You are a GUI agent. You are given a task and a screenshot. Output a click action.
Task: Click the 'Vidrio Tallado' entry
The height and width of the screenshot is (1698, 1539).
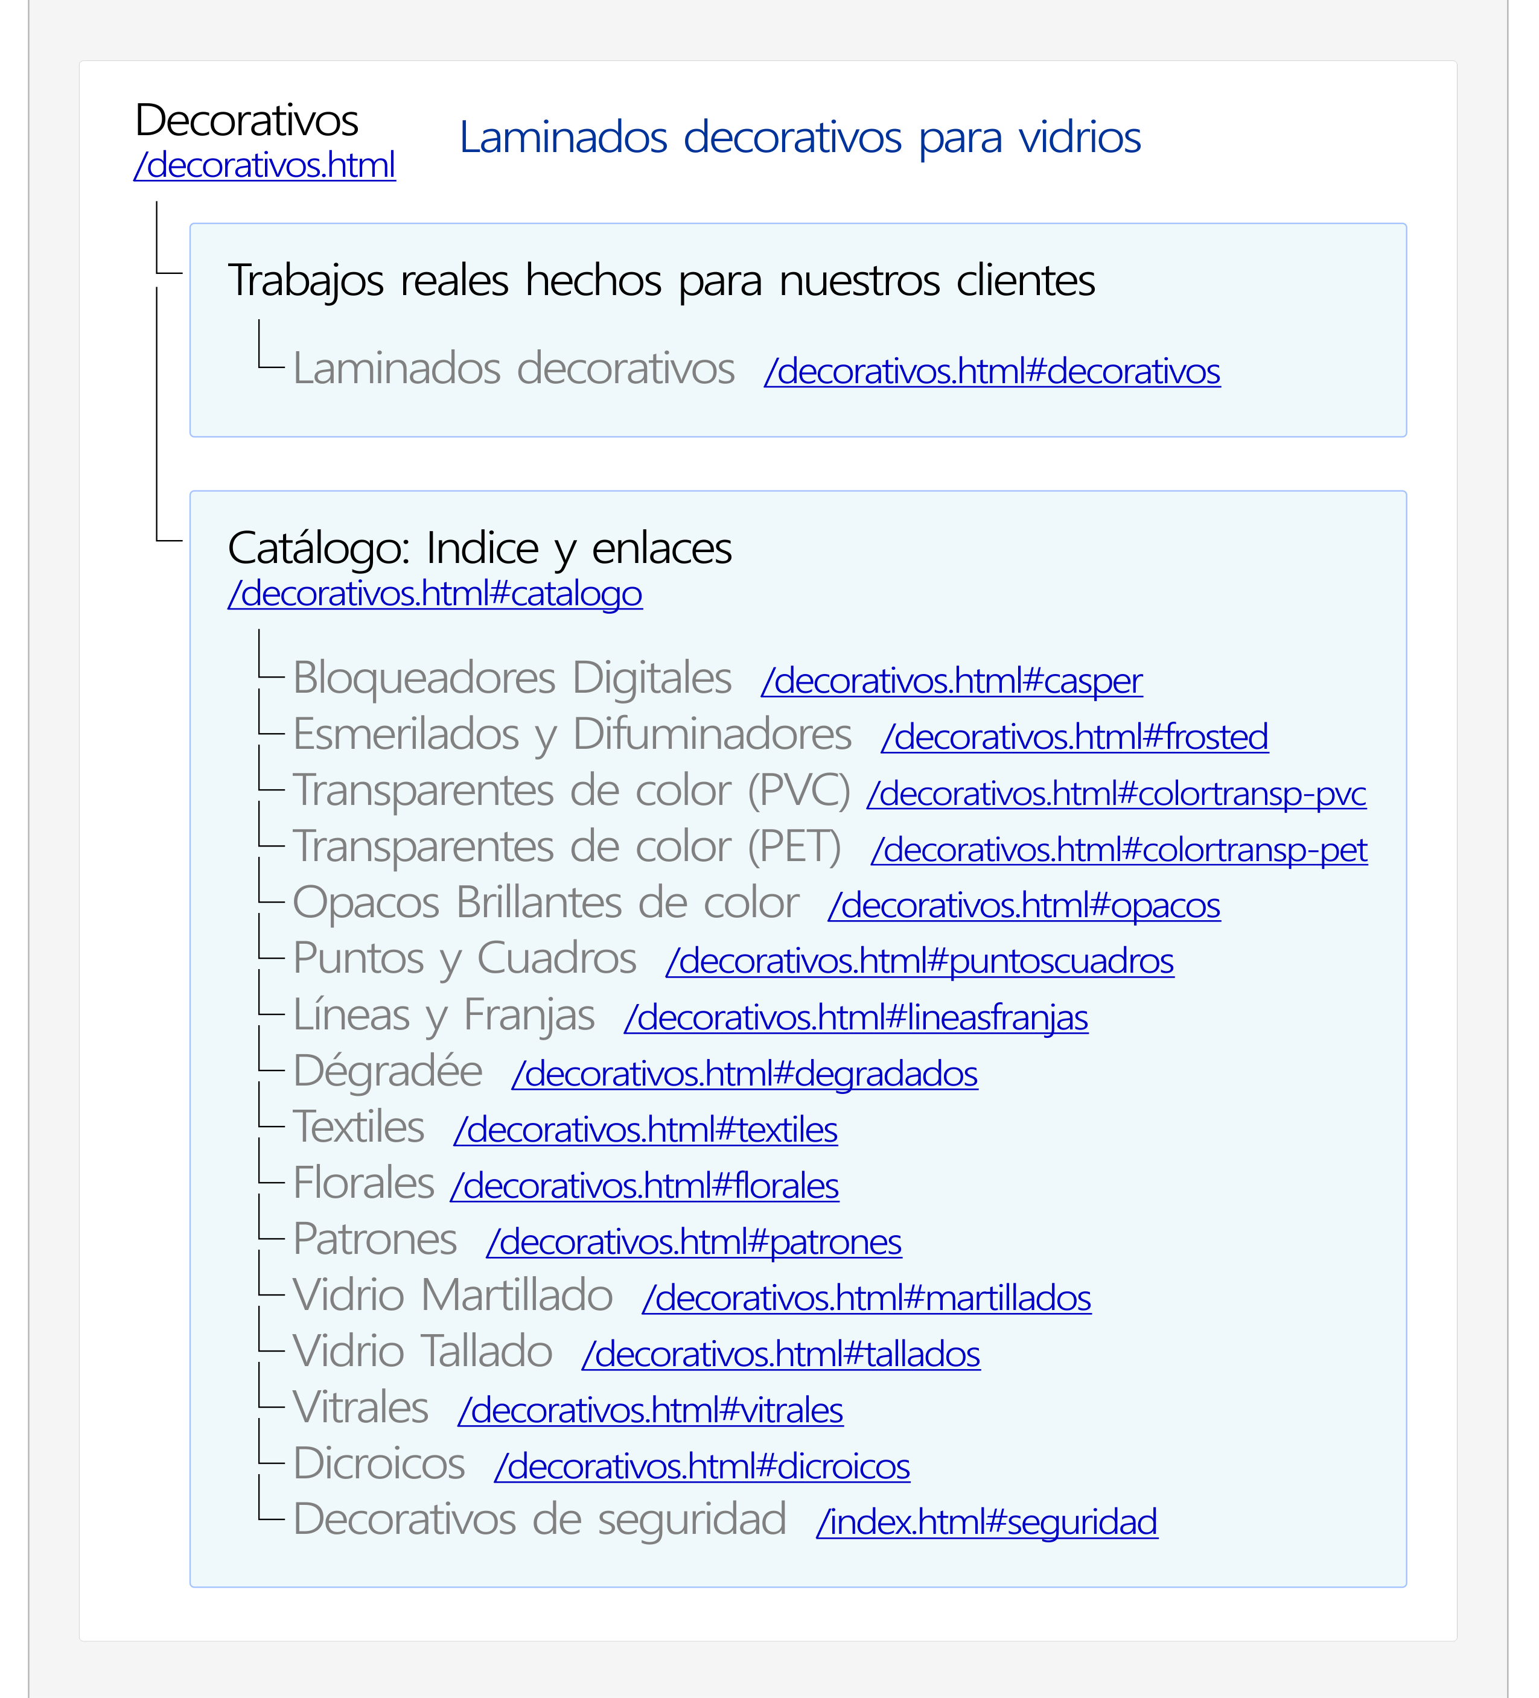422,1352
